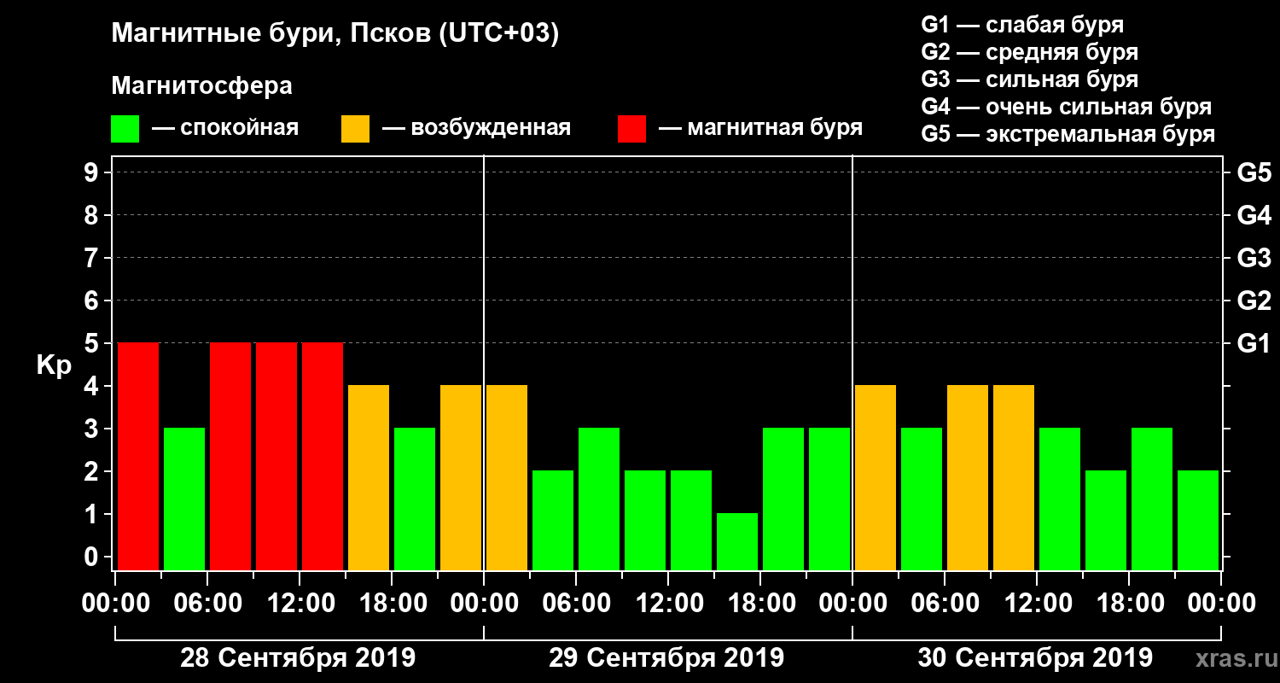The image size is (1280, 683).
Task: Click the G5 label on right axis
Action: pyautogui.click(x=1254, y=172)
